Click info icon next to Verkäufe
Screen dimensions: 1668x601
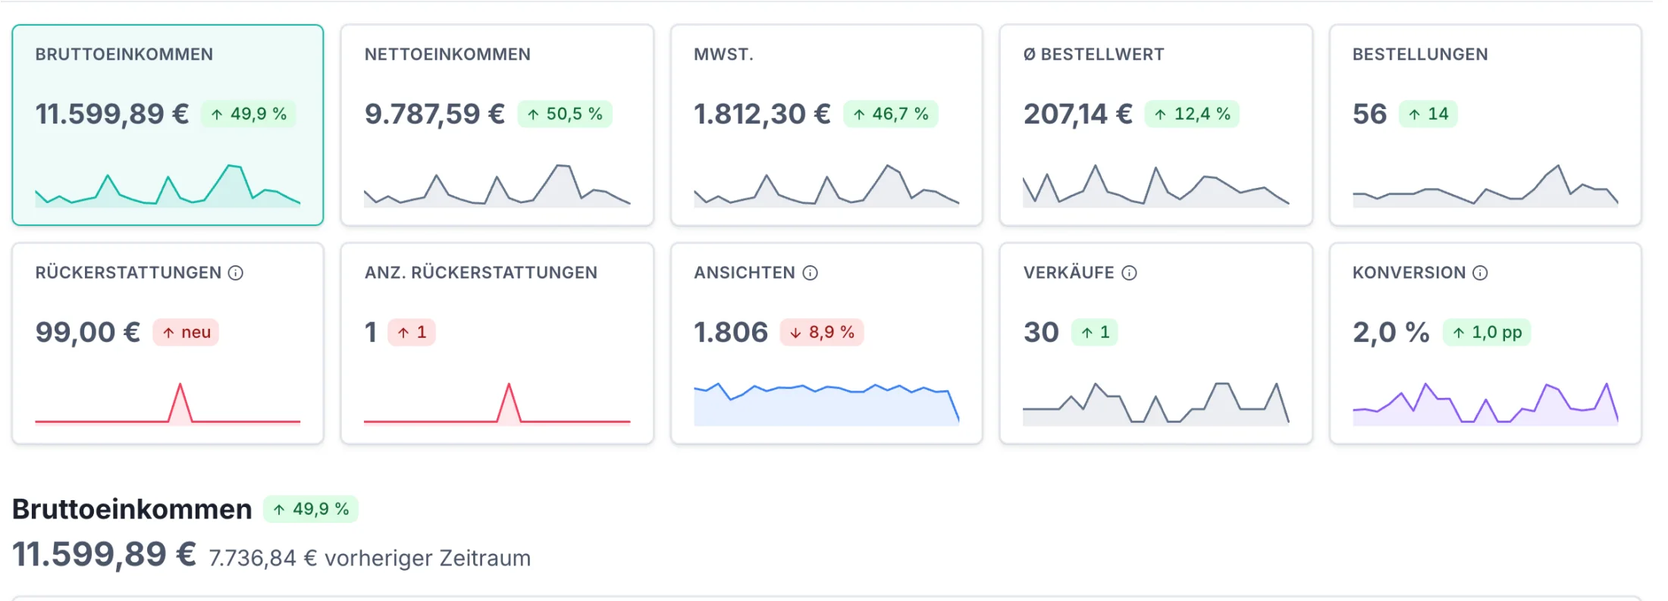click(x=1130, y=273)
